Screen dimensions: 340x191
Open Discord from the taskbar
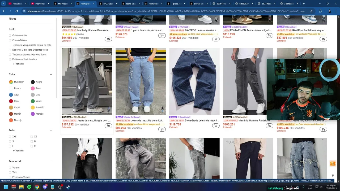click(45, 187)
